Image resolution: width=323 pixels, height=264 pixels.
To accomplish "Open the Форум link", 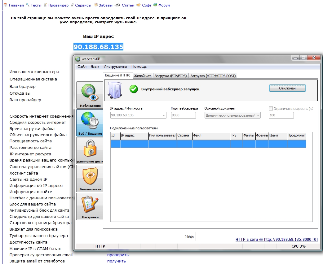I will point(164,5).
